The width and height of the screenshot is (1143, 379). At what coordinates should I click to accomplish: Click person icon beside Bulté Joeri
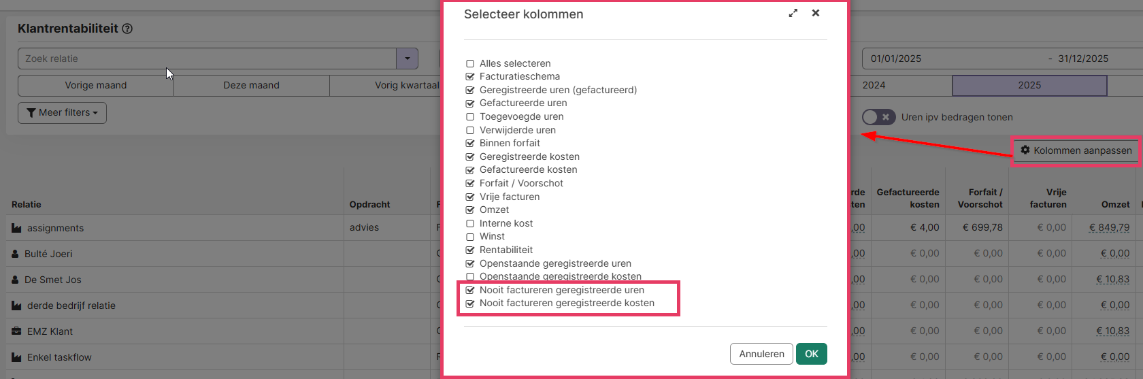tap(15, 254)
